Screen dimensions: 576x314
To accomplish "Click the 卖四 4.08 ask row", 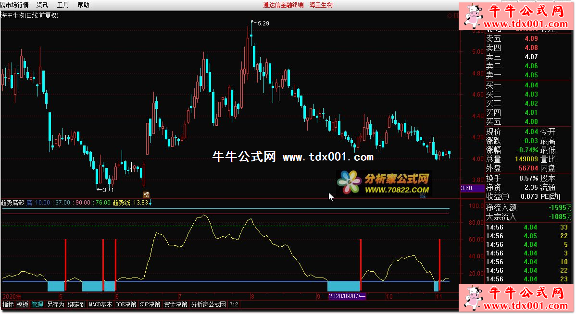I will pyautogui.click(x=512, y=48).
